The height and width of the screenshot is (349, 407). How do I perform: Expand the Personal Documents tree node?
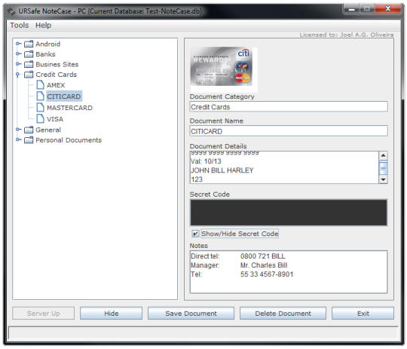[x=18, y=139]
